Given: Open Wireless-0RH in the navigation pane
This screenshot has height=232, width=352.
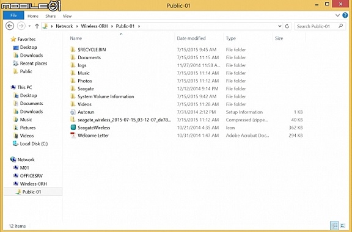Looking at the screenshot, I should 33,184.
